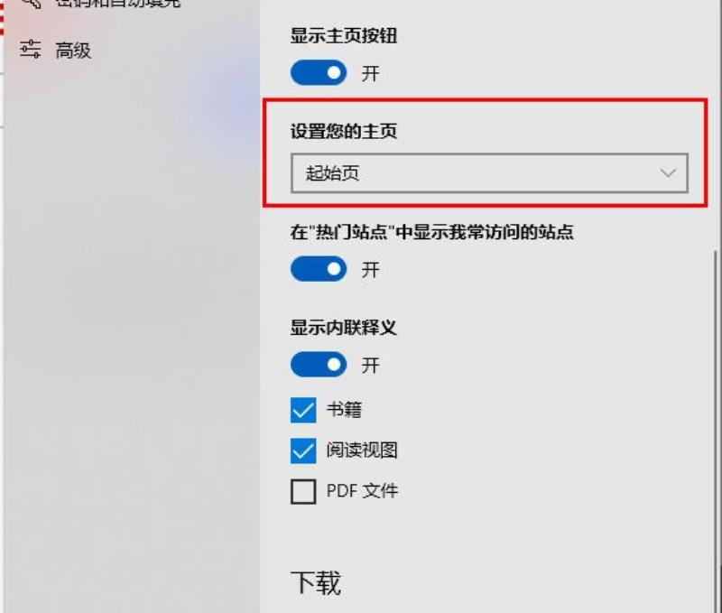This screenshot has height=613, width=722.
Task: Click the chevron arrow in 设置您的主页 dropdown
Action: click(667, 173)
